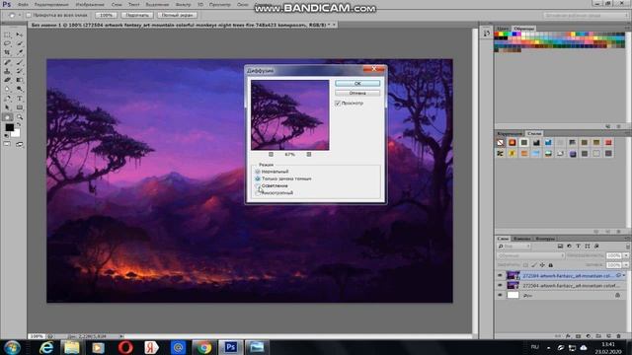Screen dimensions: 632x355
Task: Uncheck the Просмотр preview checkbox
Action: click(x=338, y=104)
